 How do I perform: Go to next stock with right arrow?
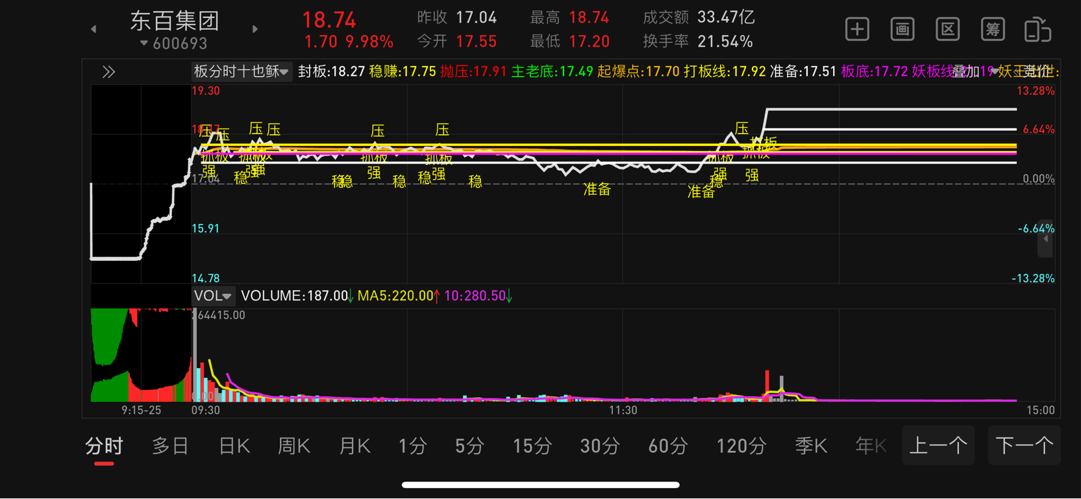coord(255,29)
